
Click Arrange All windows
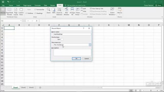click(72, 11)
